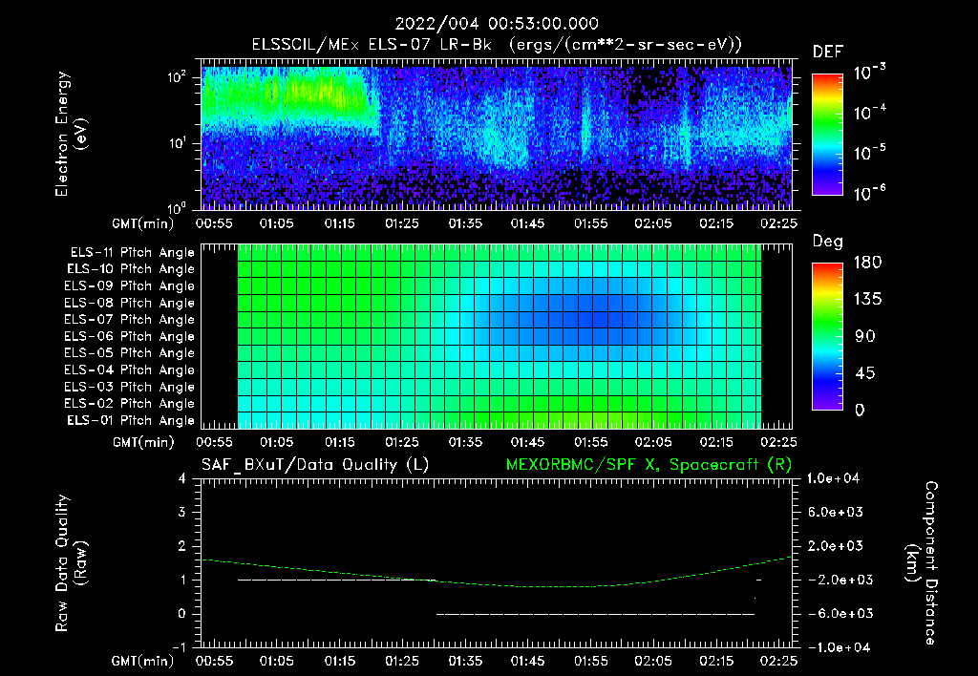Click the 4 tick on Raw Data Quality axis
This screenshot has width=978, height=676.
tap(182, 478)
